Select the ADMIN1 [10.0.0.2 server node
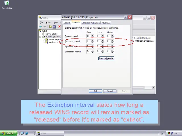The height and width of the screenshot is (136, 182). point(53,37)
